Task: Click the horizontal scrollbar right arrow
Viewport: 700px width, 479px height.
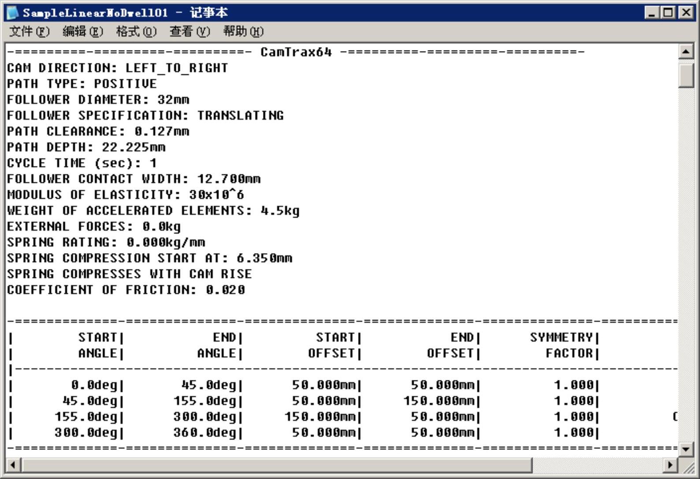Action: [x=670, y=465]
